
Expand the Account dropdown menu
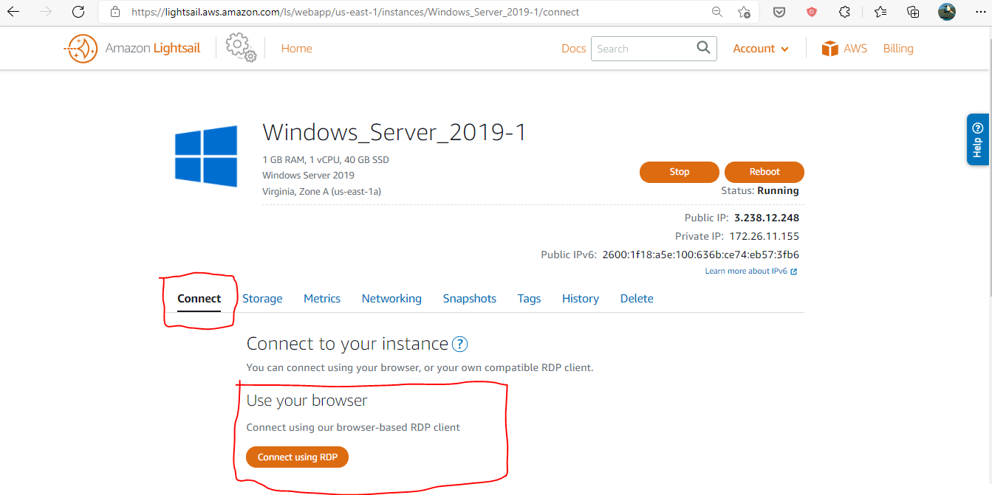click(x=761, y=49)
